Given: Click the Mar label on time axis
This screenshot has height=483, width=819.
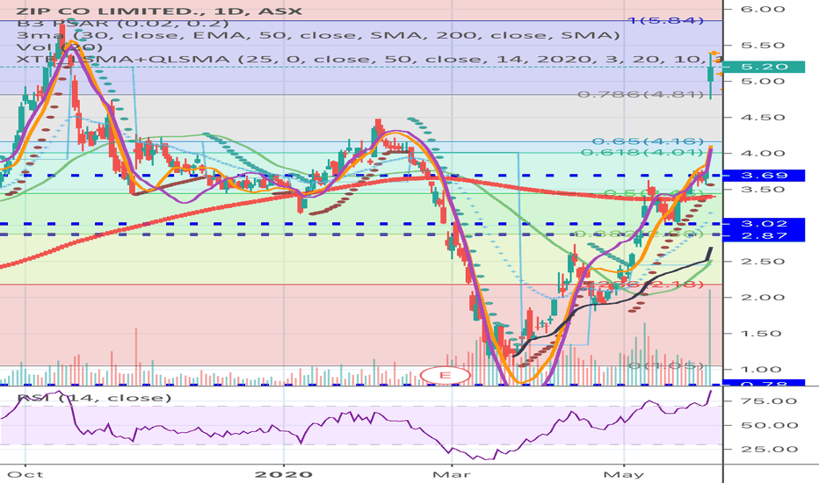Looking at the screenshot, I should point(452,474).
